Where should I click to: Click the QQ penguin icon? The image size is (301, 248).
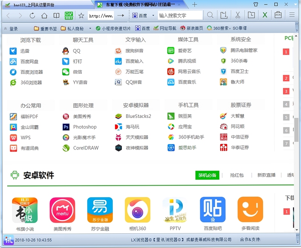pyautogui.click(x=65, y=51)
